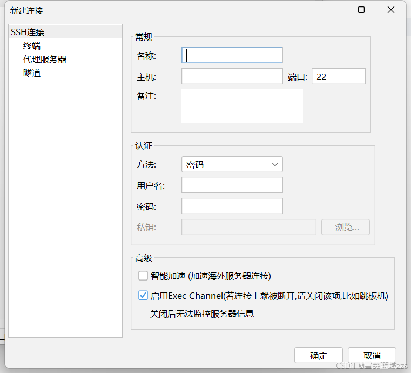Viewport: 411px width, 373px height.
Task: Click the 端口 field showing 22
Action: coord(339,77)
